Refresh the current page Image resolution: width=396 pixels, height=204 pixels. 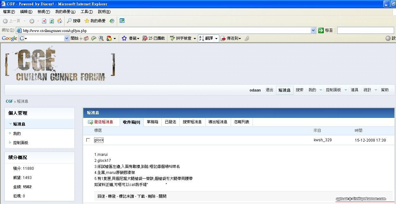[x=52, y=21]
